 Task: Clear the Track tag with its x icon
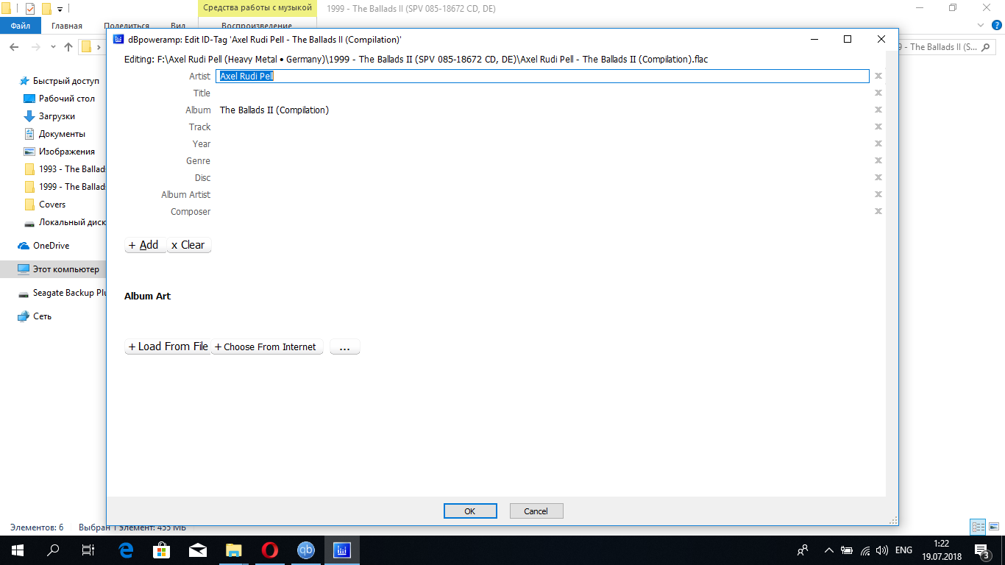pos(878,127)
